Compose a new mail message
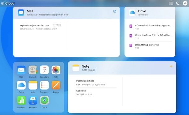Viewport: 189px width, 115px height. tap(115, 11)
